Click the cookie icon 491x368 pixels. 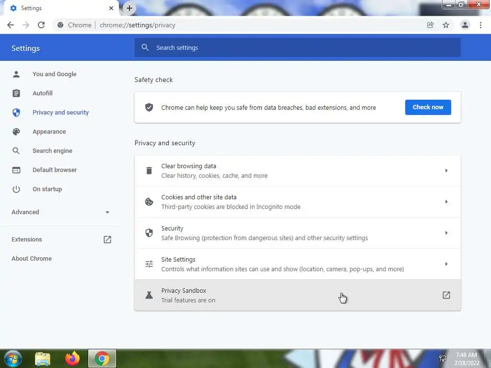pos(149,202)
